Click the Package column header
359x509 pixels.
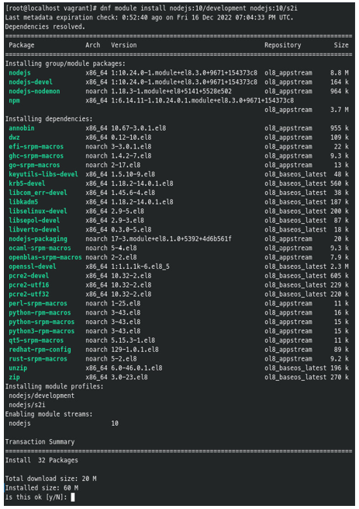[x=22, y=45]
